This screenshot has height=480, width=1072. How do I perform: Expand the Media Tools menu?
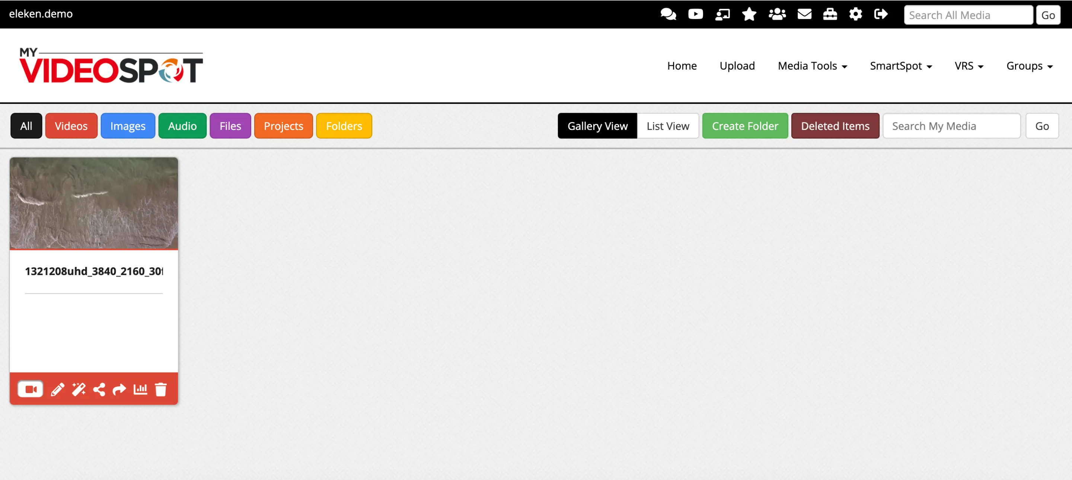coord(812,66)
